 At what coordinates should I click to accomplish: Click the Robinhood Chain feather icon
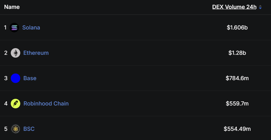[16, 104]
